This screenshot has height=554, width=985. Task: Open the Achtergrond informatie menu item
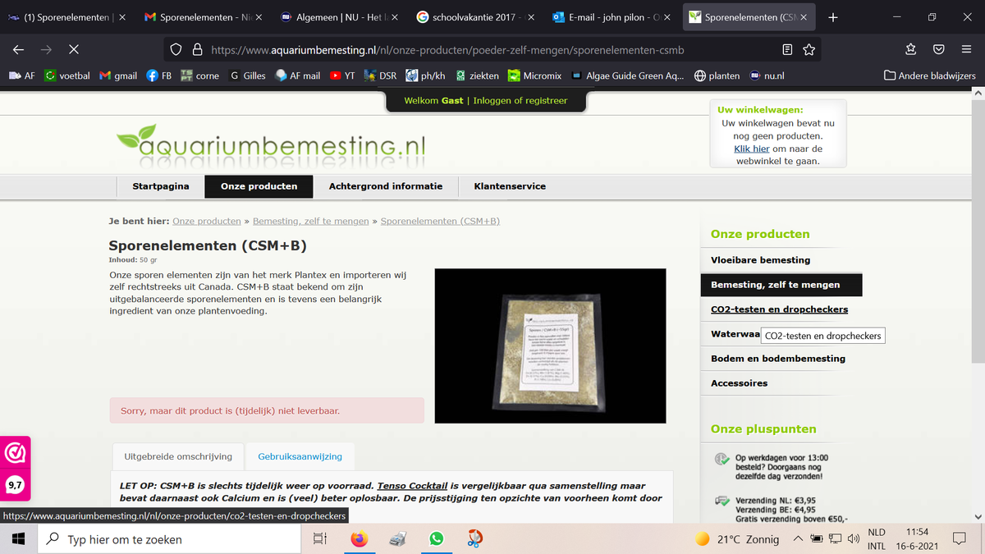[385, 186]
